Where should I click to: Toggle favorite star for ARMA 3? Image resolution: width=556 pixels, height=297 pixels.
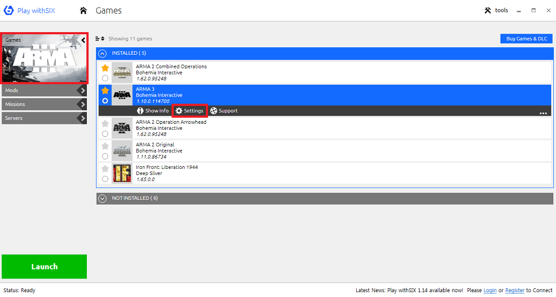pyautogui.click(x=105, y=90)
